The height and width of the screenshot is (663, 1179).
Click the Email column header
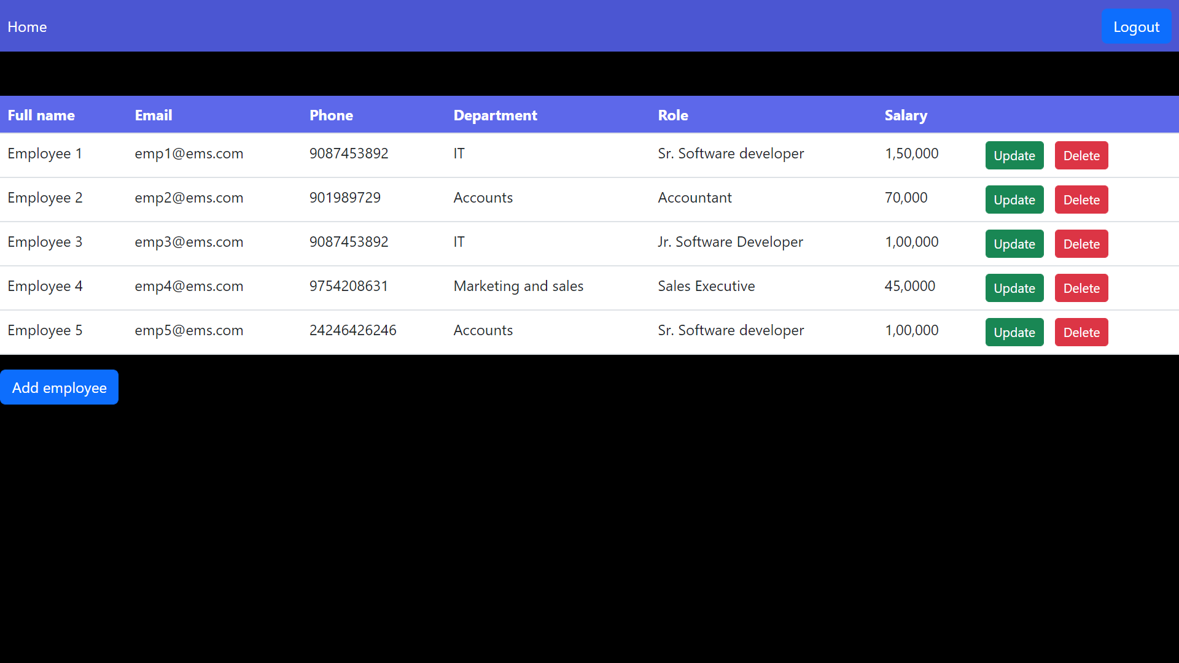coord(153,115)
